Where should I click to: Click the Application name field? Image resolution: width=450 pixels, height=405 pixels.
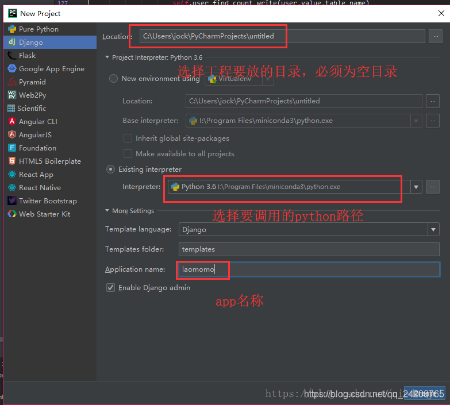[309, 269]
